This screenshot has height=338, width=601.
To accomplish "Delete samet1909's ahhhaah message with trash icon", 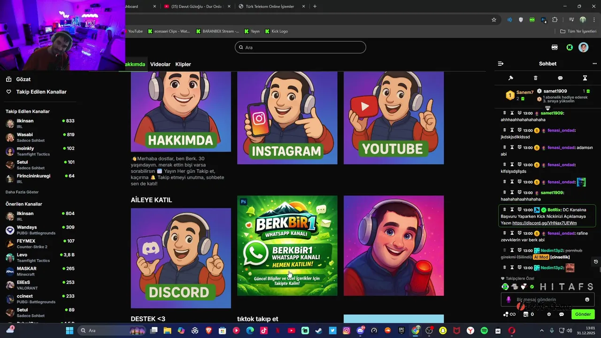I will [505, 113].
